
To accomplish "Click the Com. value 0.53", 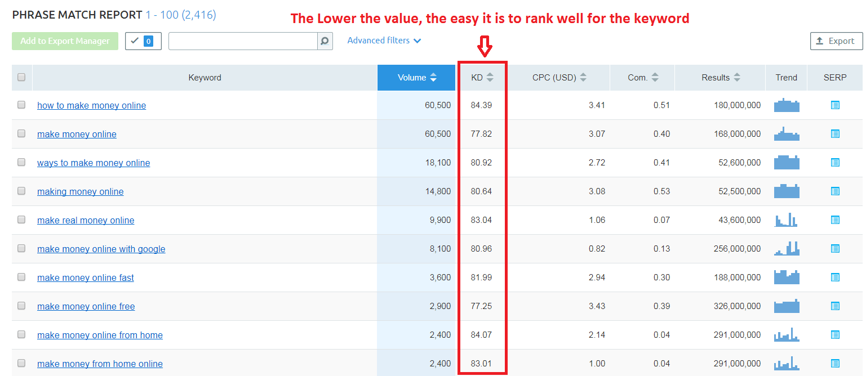I will (661, 191).
